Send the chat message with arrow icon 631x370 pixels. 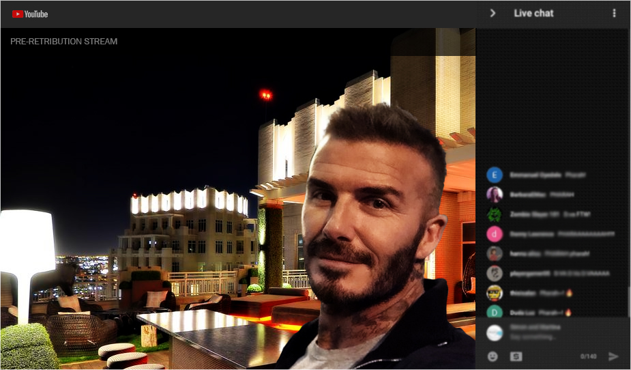pos(613,356)
